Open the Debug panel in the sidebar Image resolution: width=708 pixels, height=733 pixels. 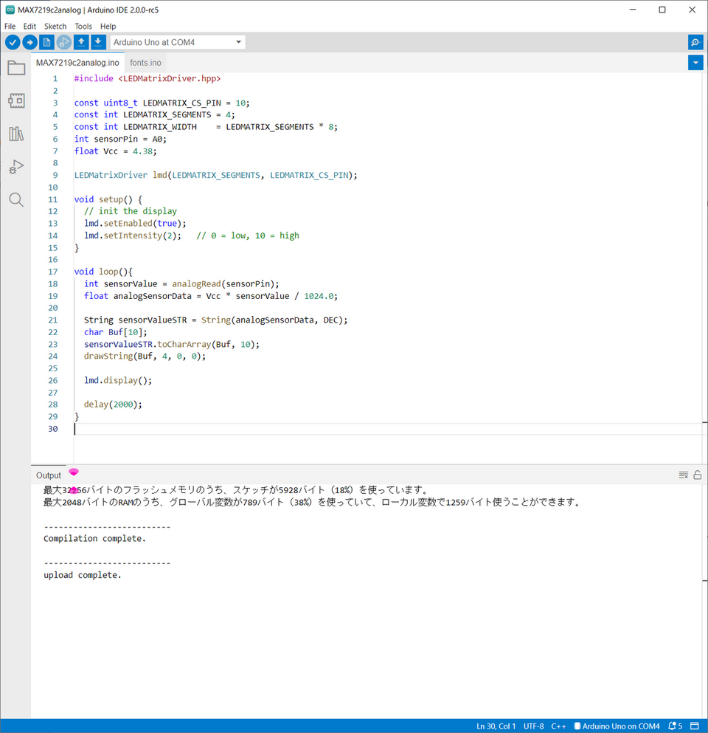click(16, 167)
